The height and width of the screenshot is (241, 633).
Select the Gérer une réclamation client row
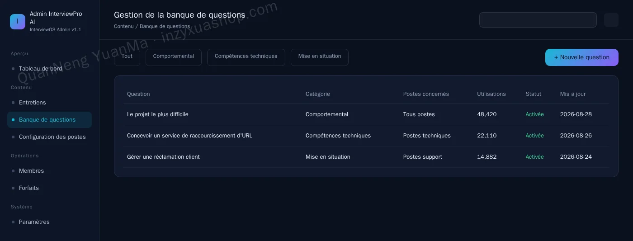[x=366, y=157]
